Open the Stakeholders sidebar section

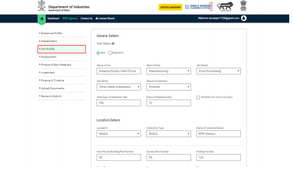click(49, 41)
